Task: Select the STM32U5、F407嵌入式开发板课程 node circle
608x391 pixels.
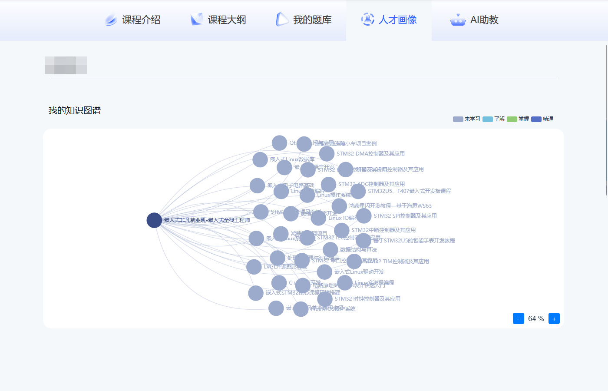Action: tap(358, 191)
